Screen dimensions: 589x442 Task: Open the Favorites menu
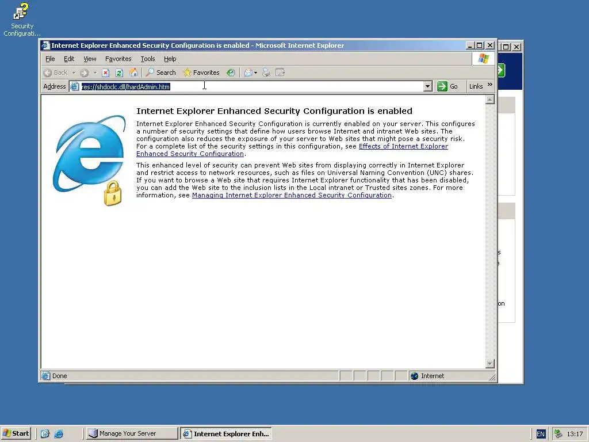coord(118,59)
